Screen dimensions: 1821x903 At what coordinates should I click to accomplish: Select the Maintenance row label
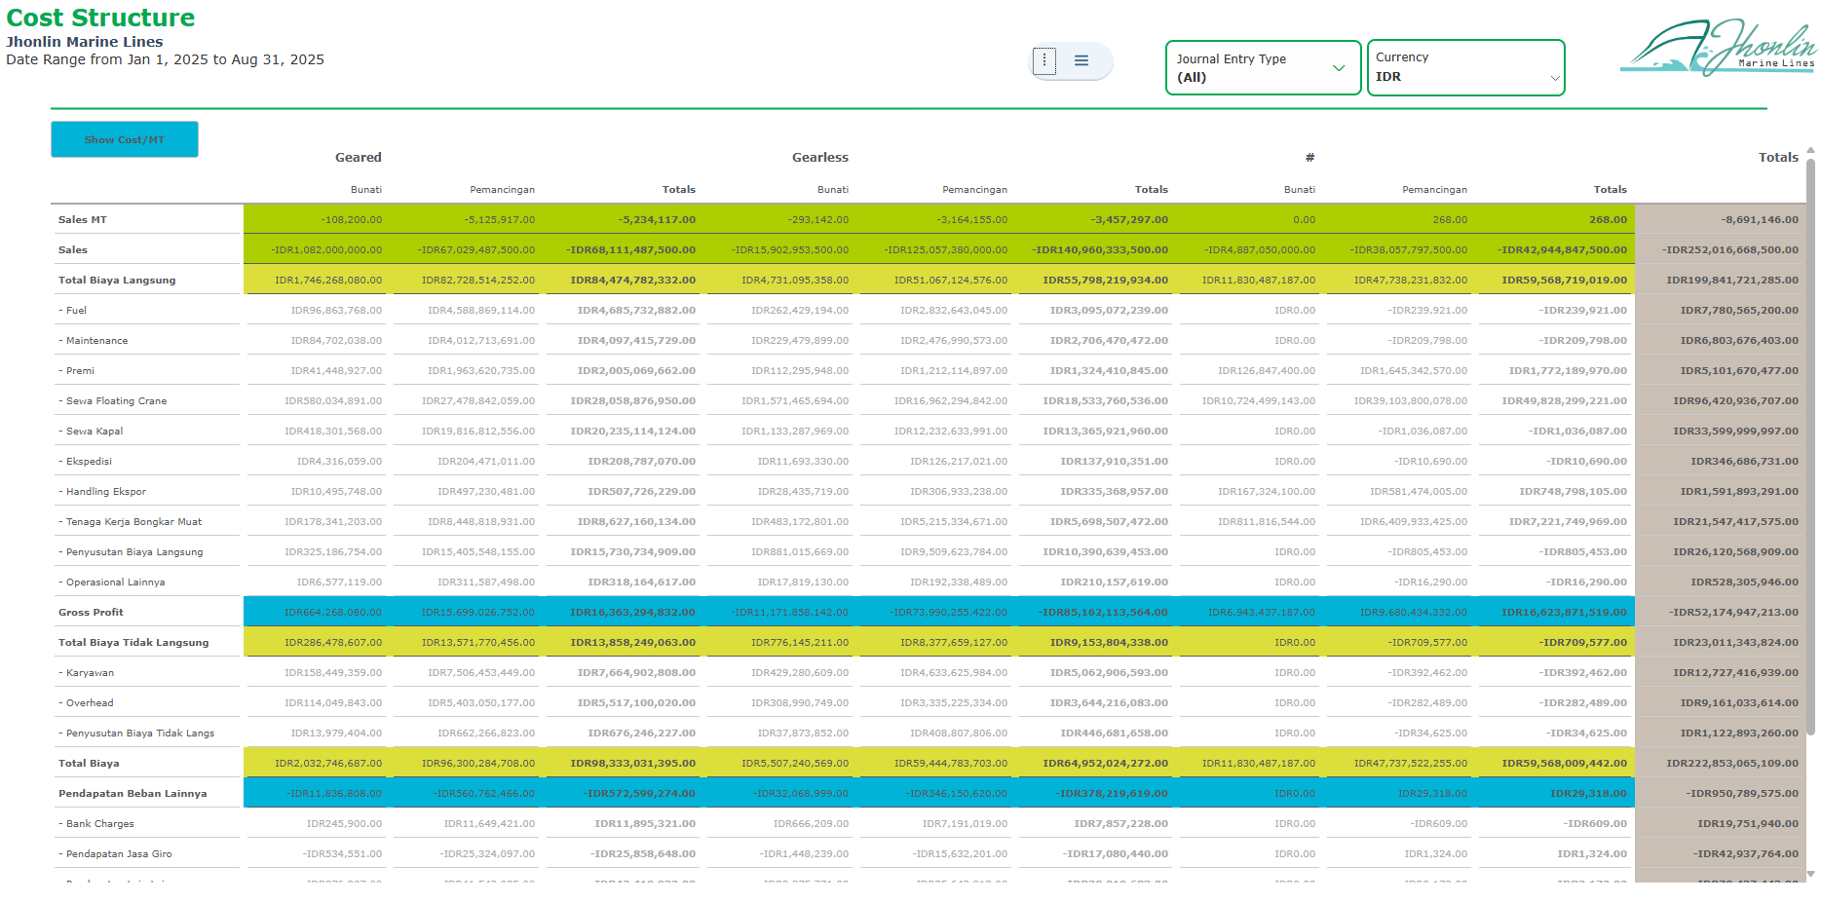click(x=93, y=341)
